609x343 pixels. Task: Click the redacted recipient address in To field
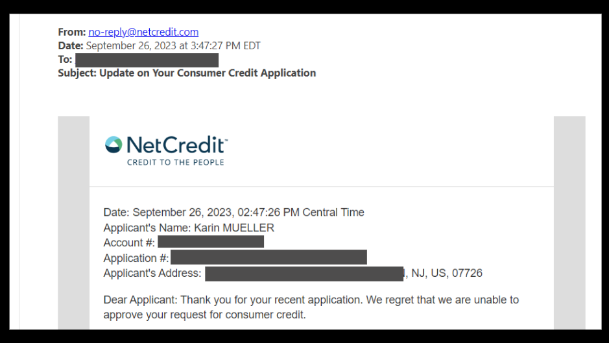click(147, 60)
